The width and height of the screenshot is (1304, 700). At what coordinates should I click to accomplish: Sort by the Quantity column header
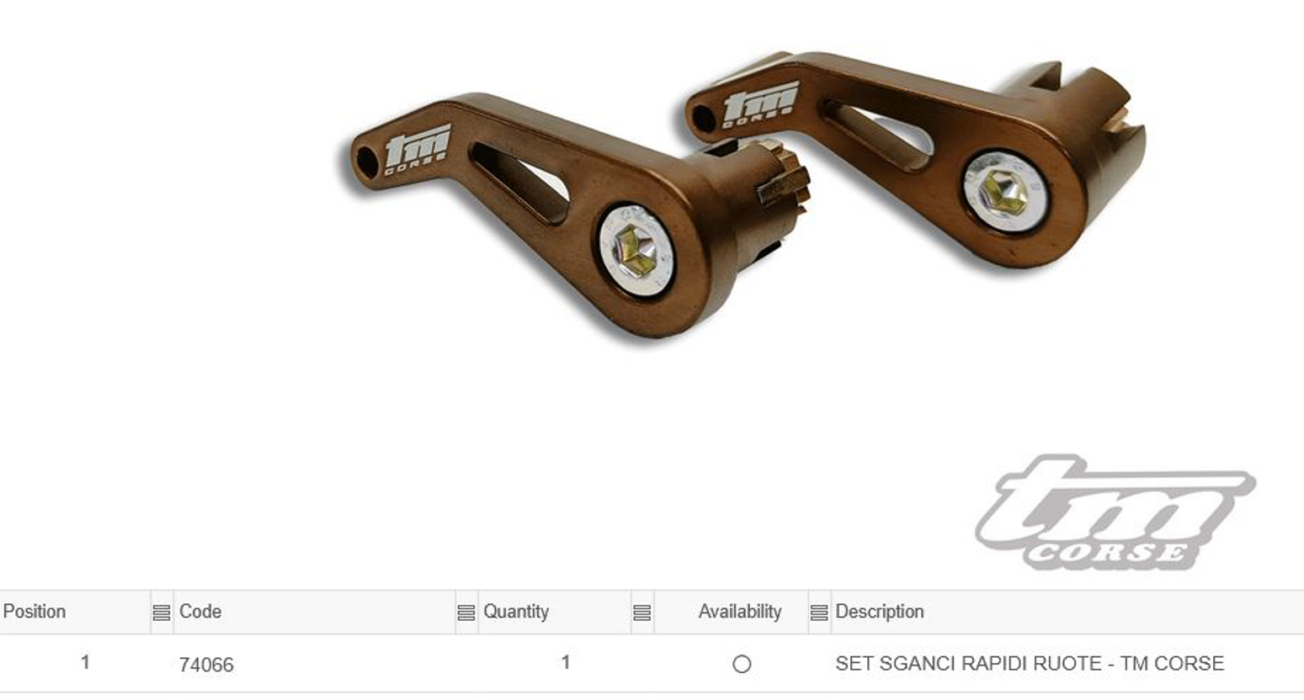[x=515, y=612]
